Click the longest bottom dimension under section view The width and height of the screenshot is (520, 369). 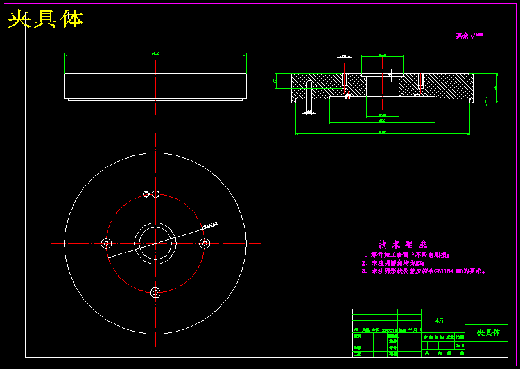(383, 132)
